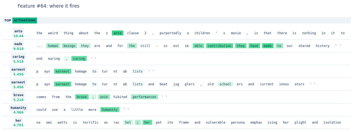Click the highlighted 'school' token
The image size is (353, 132).
point(225,84)
